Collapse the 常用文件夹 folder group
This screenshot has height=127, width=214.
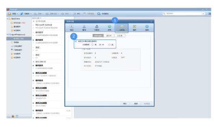(8, 19)
